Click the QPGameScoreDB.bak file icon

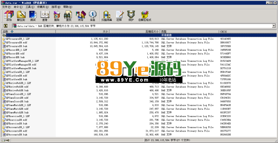click(4, 101)
